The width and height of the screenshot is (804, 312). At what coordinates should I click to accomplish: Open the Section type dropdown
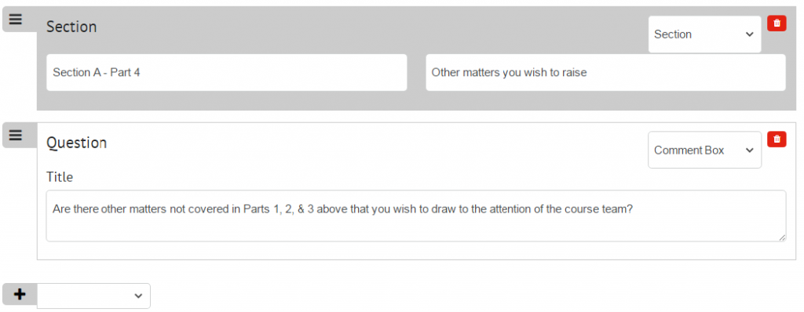coord(704,34)
